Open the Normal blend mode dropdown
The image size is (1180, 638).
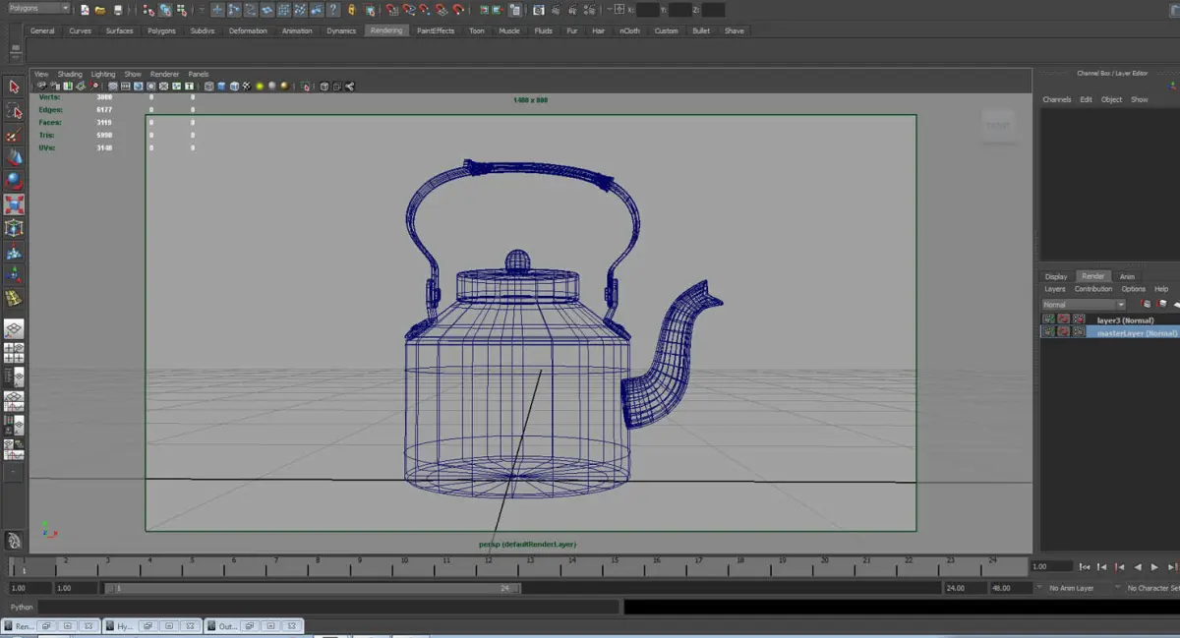coord(1083,305)
